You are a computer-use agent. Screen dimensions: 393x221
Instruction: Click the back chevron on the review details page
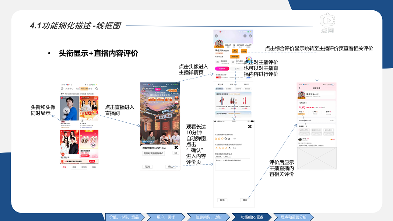pyautogui.click(x=299, y=88)
